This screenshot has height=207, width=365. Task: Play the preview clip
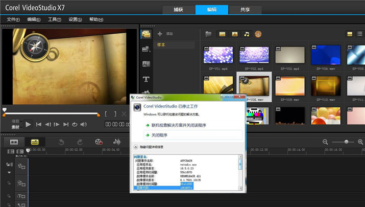pyautogui.click(x=28, y=125)
